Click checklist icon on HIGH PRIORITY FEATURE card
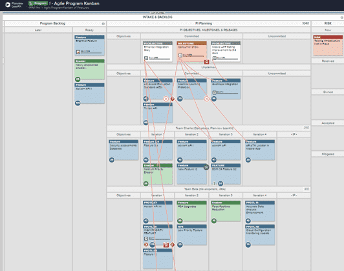The width and height of the screenshot is (344, 271). click(146, 239)
